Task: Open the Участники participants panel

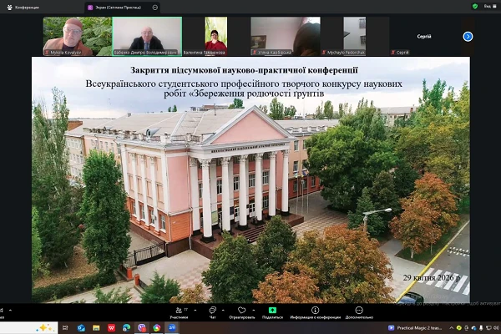Action: tap(179, 313)
